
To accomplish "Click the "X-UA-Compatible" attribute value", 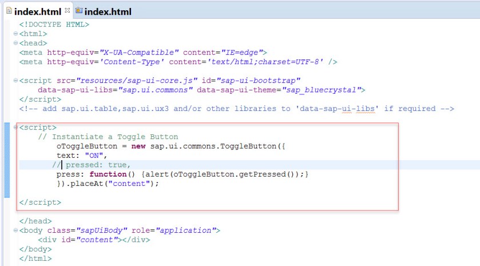I will point(139,53).
